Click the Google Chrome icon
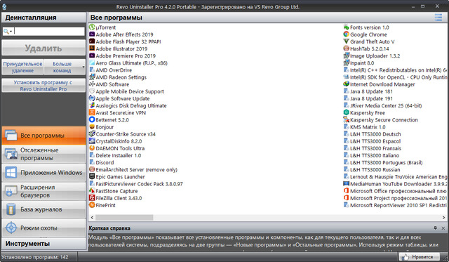Viewport: 449px width, 262px height. pos(346,34)
